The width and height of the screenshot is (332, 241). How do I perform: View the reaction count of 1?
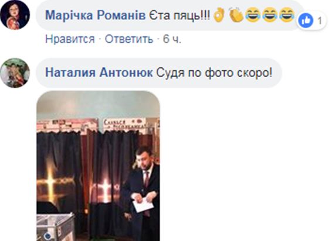click(320, 21)
